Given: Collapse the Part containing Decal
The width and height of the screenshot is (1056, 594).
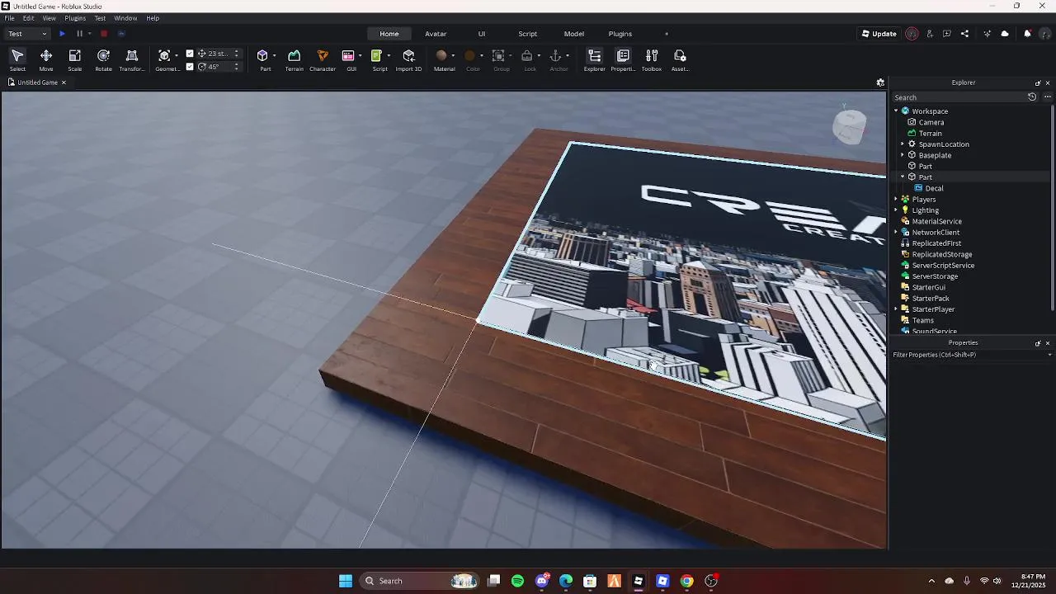Looking at the screenshot, I should (903, 177).
